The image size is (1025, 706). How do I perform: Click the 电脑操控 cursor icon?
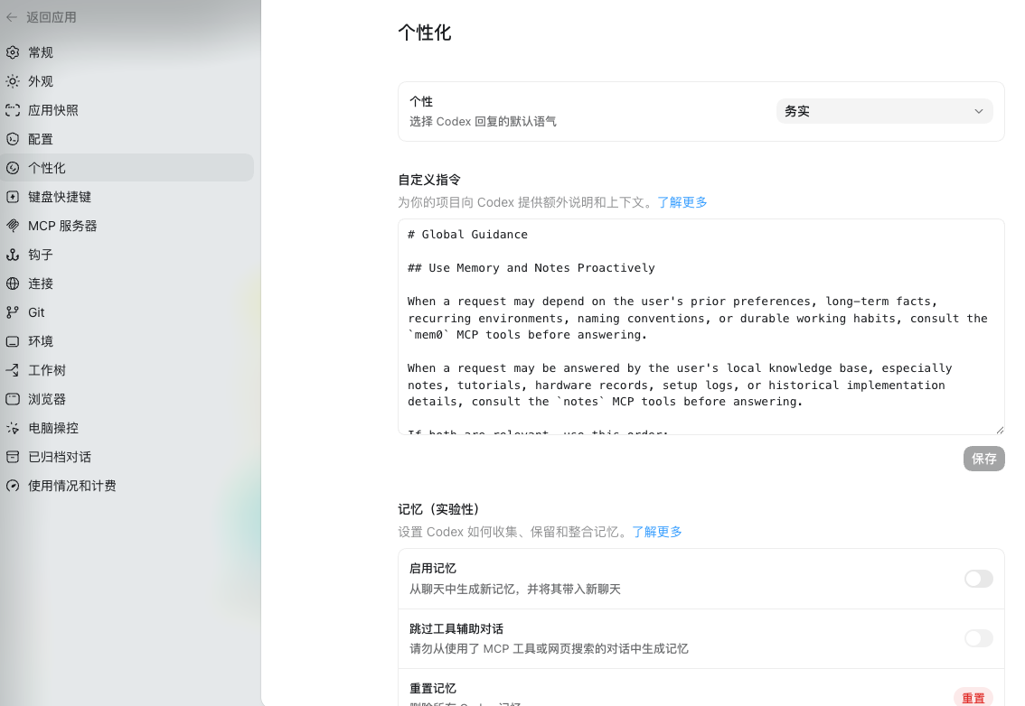click(x=13, y=428)
